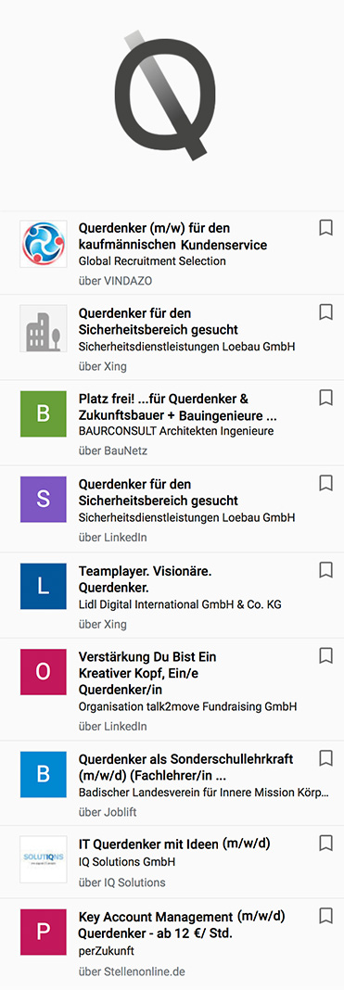Bookmark the Sonderschullehrkraft job listing
Screen dimensions: 344x990
tap(325, 757)
